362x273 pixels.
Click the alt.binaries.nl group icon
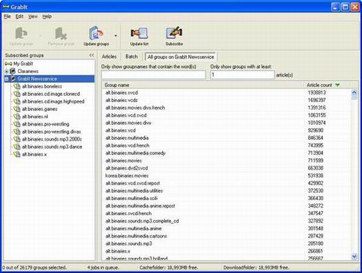click(x=17, y=117)
